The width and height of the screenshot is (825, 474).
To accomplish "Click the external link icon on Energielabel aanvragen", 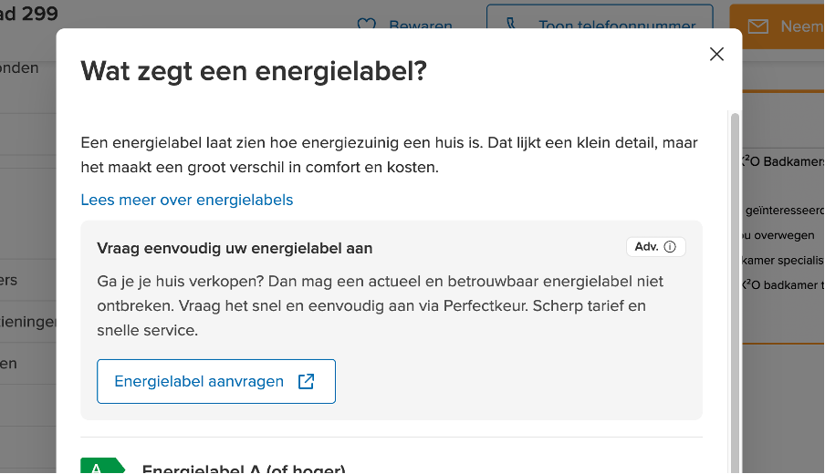I will click(x=307, y=382).
